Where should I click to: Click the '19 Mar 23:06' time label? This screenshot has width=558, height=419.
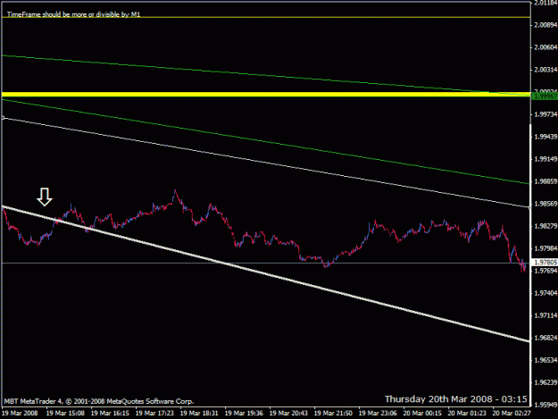pos(378,414)
